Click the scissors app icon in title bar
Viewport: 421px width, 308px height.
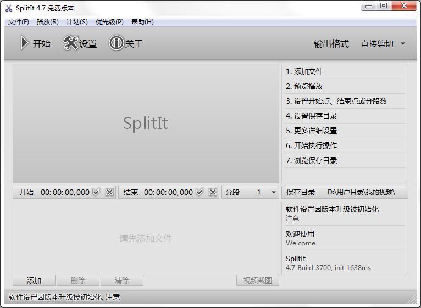pyautogui.click(x=9, y=8)
